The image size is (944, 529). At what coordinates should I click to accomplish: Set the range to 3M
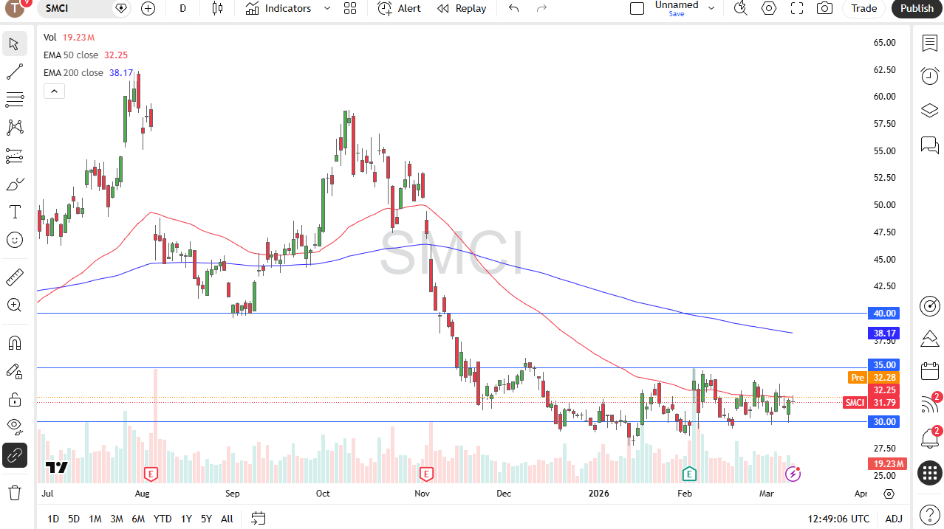pyautogui.click(x=117, y=519)
